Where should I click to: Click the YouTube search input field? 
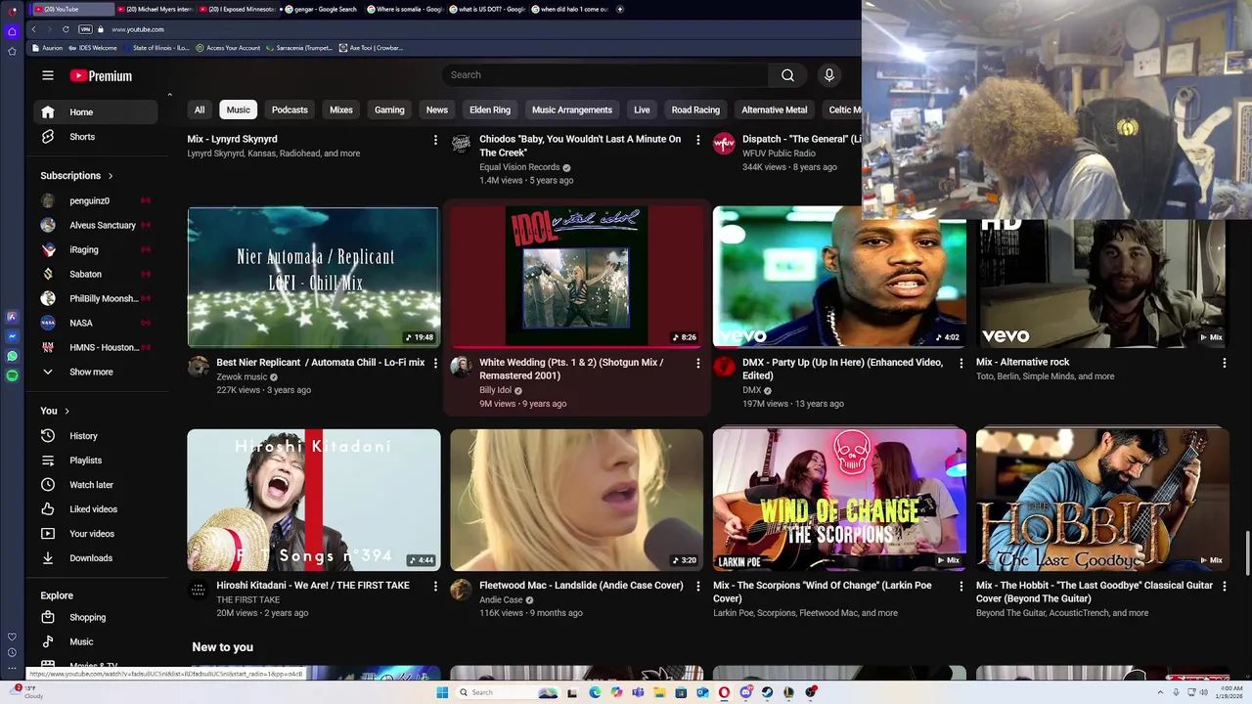[x=605, y=75]
